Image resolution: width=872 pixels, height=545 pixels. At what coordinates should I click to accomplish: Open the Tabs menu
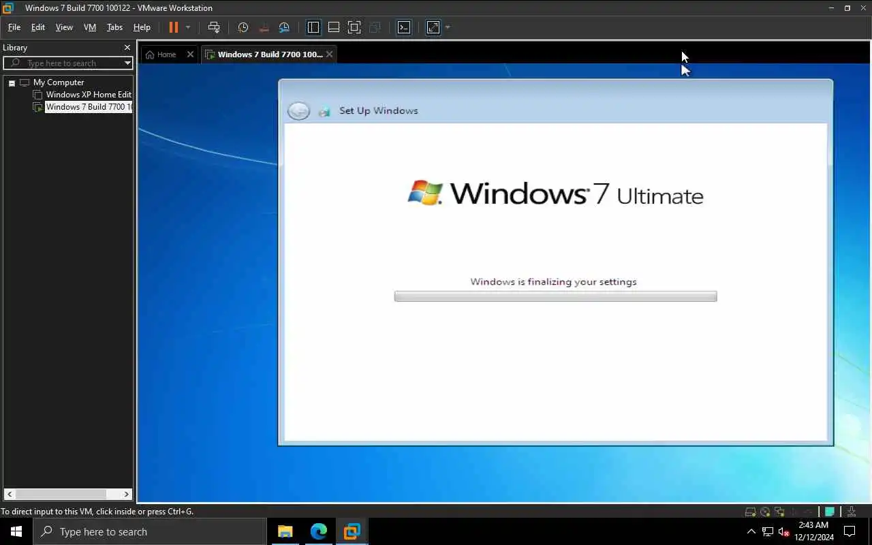pyautogui.click(x=114, y=27)
